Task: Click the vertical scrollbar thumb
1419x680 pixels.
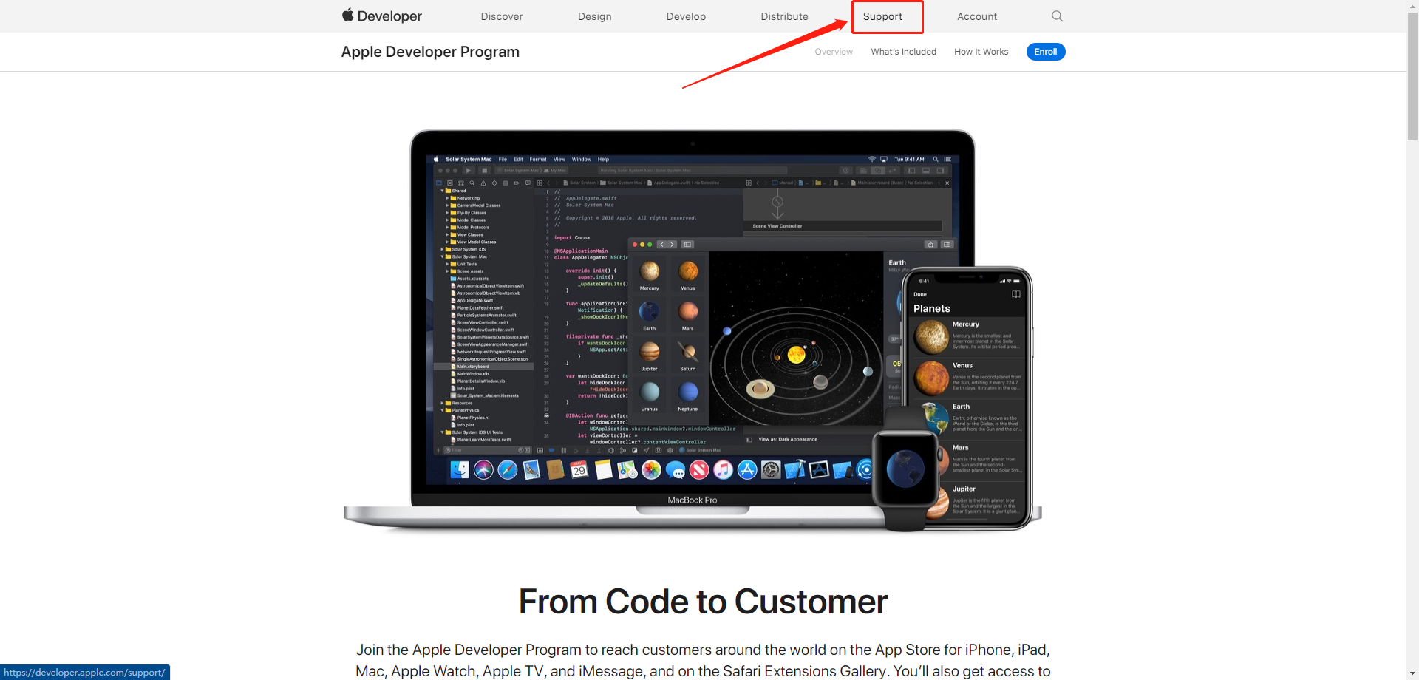Action: [x=1412, y=75]
